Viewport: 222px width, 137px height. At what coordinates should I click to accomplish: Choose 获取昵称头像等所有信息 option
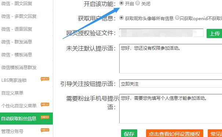[x=121, y=18]
